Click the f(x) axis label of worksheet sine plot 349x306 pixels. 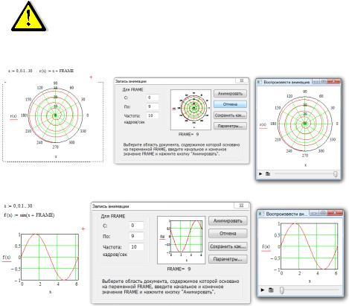(x=7, y=258)
